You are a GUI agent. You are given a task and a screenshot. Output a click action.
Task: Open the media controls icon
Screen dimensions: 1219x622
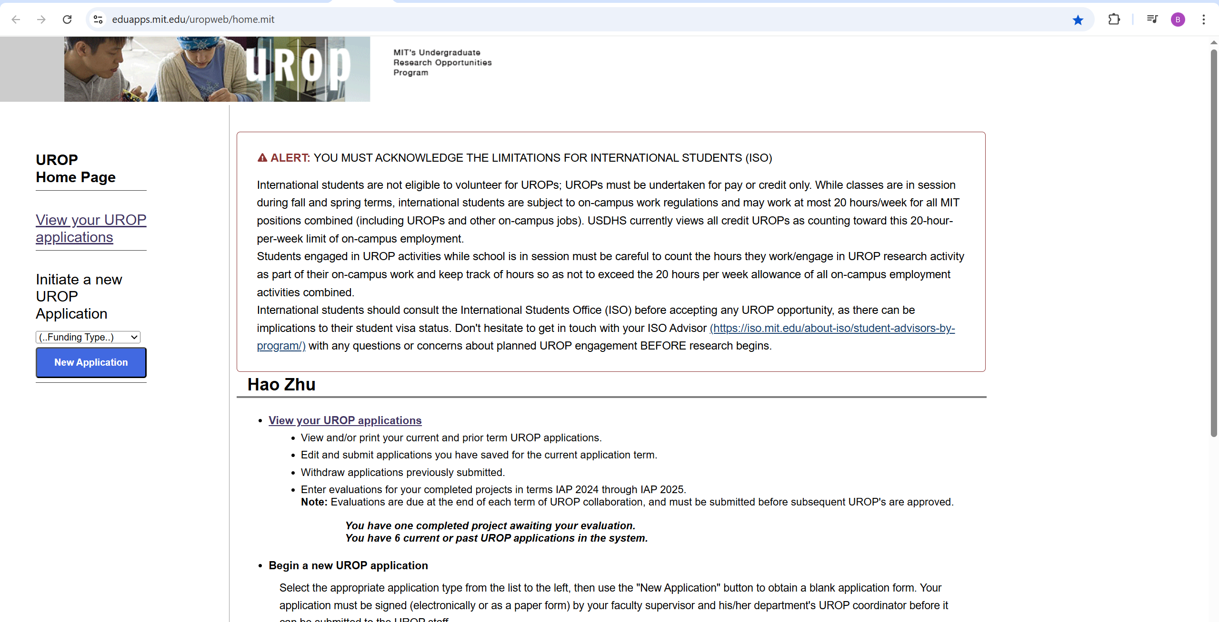[1152, 19]
